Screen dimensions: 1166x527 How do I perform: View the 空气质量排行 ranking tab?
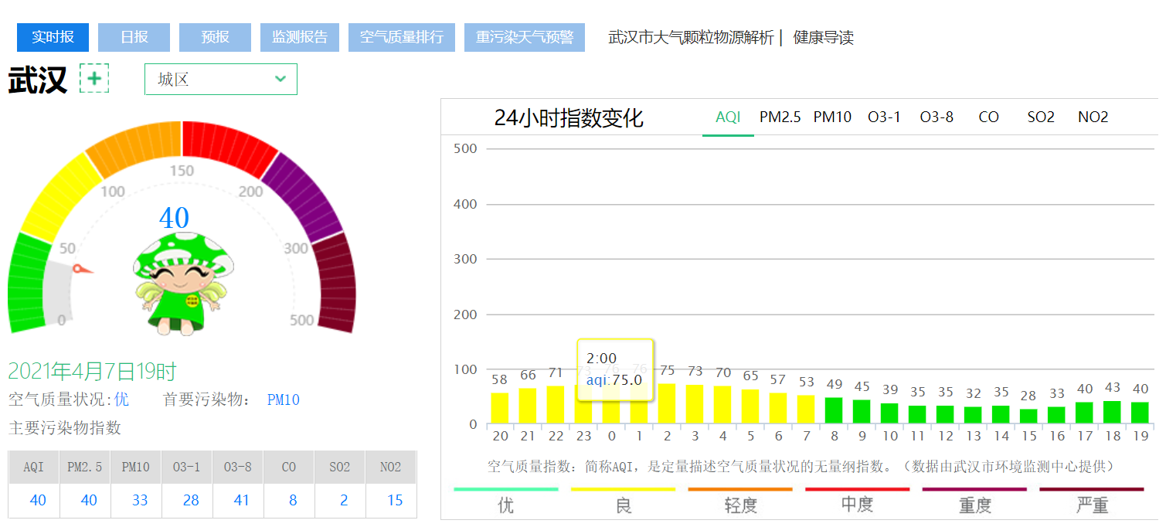(x=402, y=37)
